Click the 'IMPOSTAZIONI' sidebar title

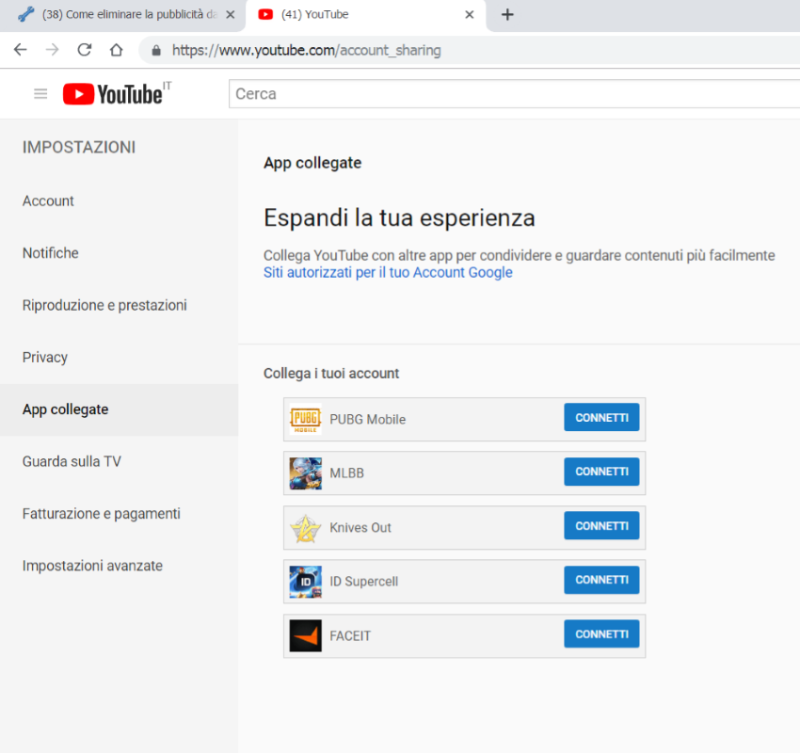[79, 148]
